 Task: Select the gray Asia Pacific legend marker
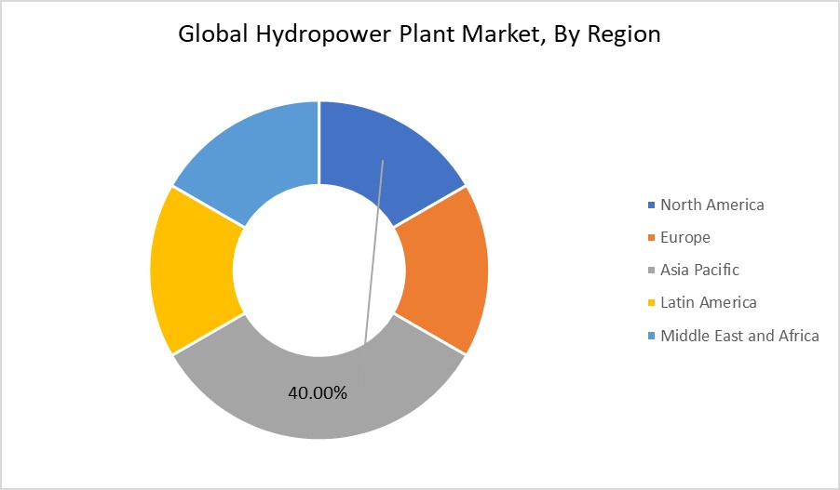pyautogui.click(x=652, y=270)
